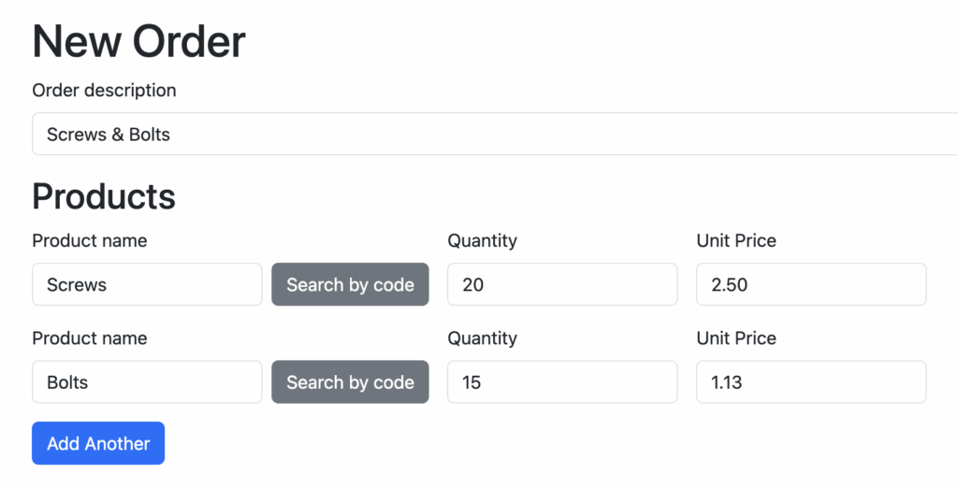The height and width of the screenshot is (488, 958).
Task: Click the Unit Price label above 1.13
Action: tap(736, 338)
